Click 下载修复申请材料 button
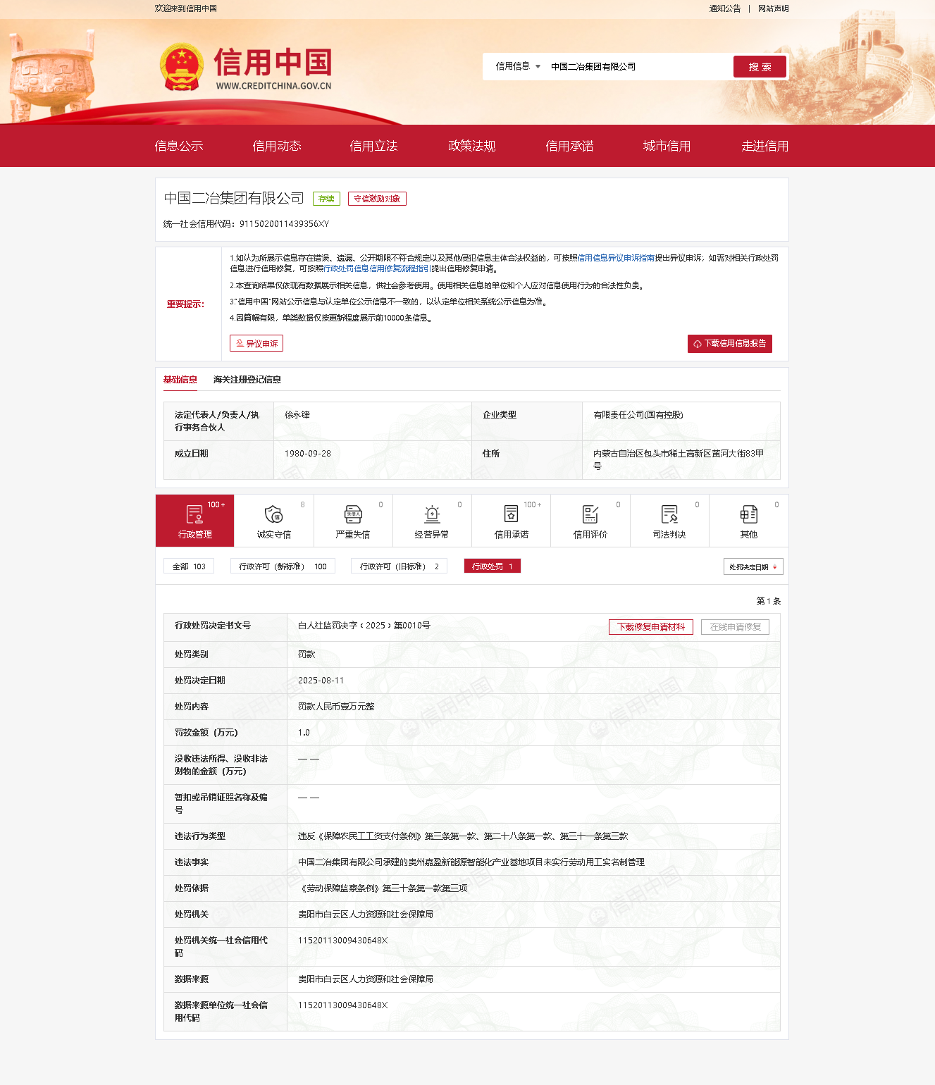The width and height of the screenshot is (935, 1085). [x=651, y=627]
